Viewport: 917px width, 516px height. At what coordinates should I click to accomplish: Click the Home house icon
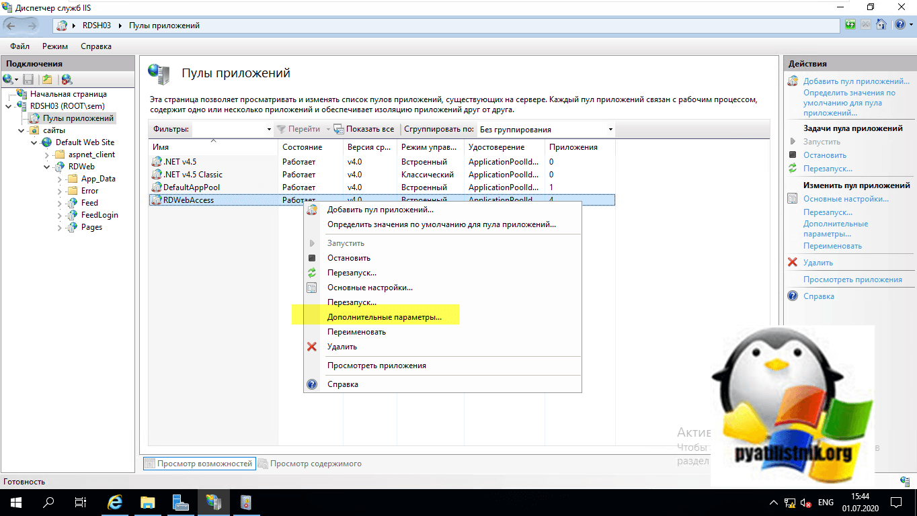(x=881, y=25)
